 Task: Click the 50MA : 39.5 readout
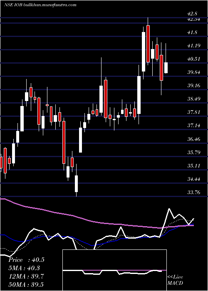(x=26, y=285)
